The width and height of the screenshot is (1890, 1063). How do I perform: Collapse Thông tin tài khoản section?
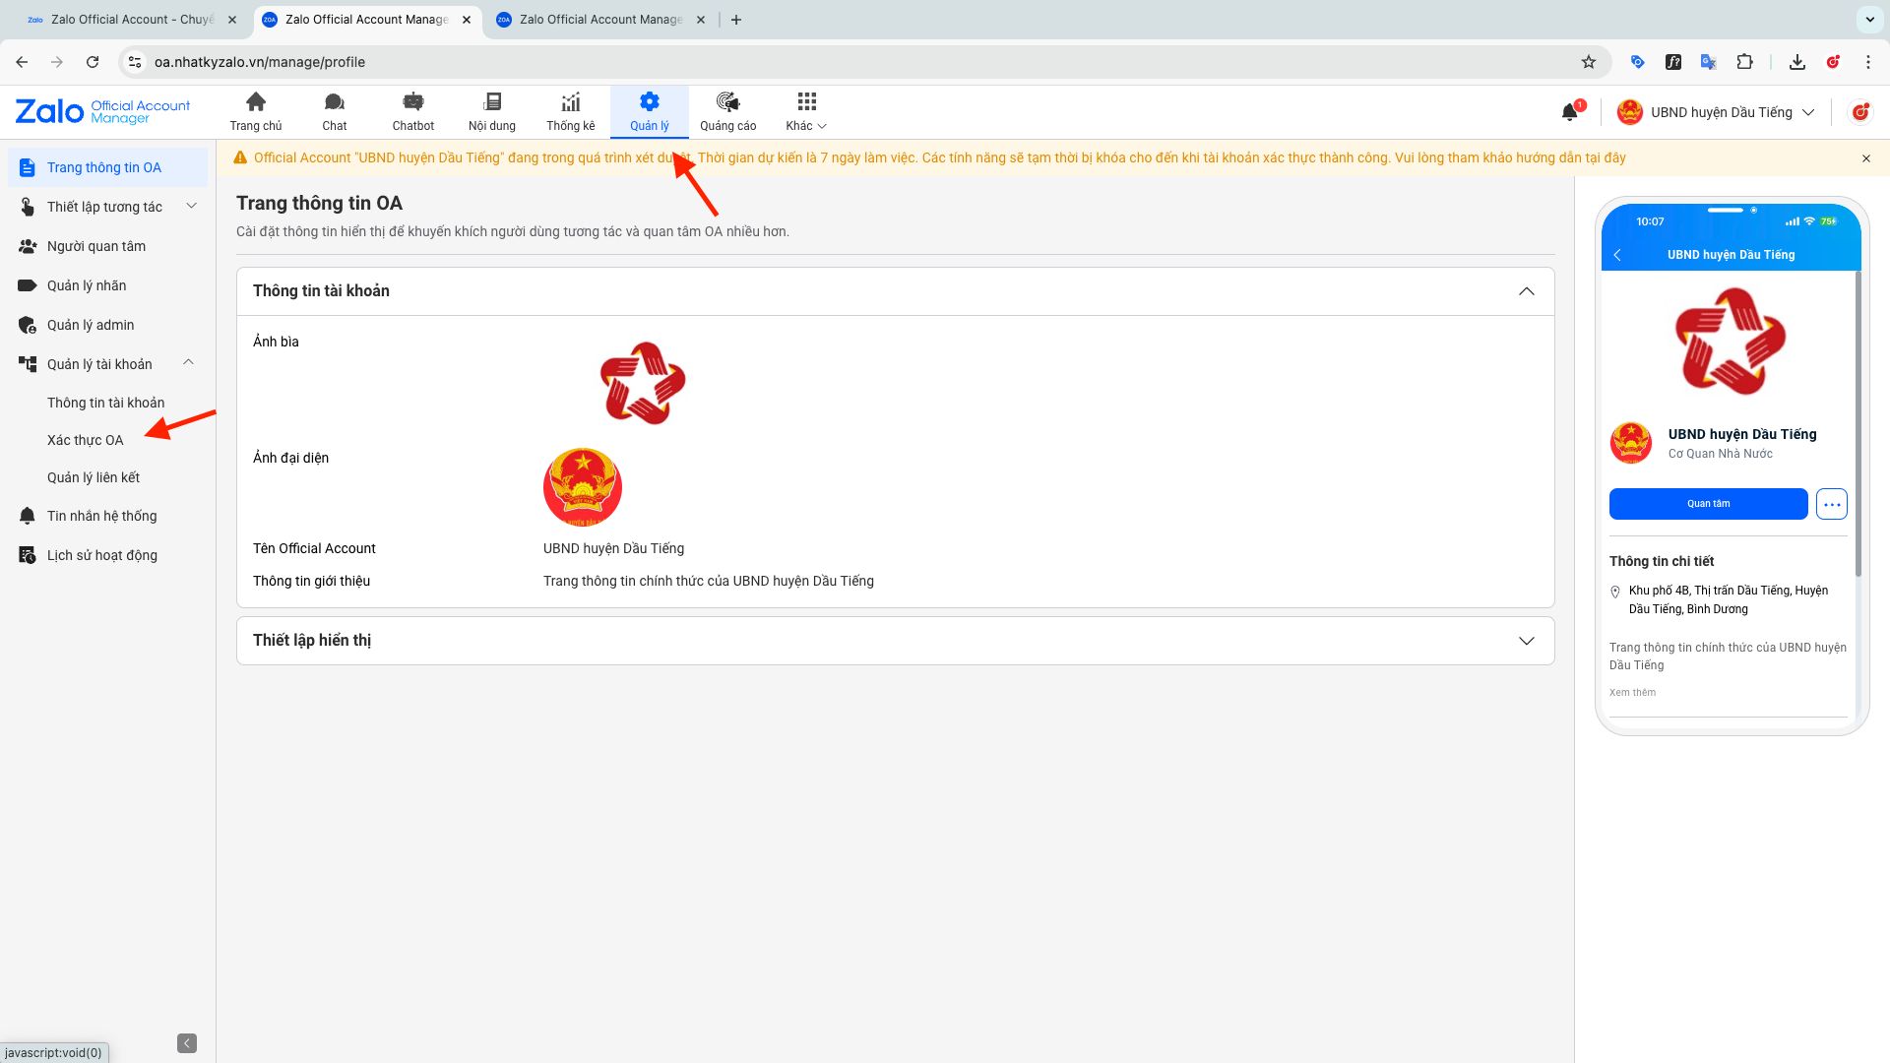tap(1526, 291)
